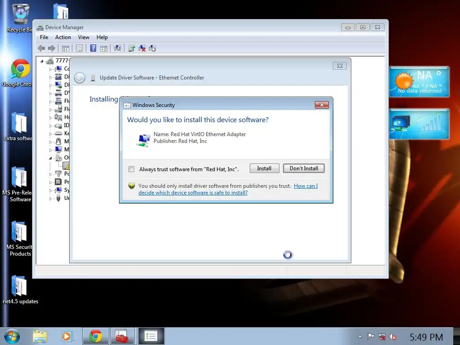The height and width of the screenshot is (345, 460).
Task: Expand the Computer (Co) category in device tree
Action: click(x=50, y=69)
